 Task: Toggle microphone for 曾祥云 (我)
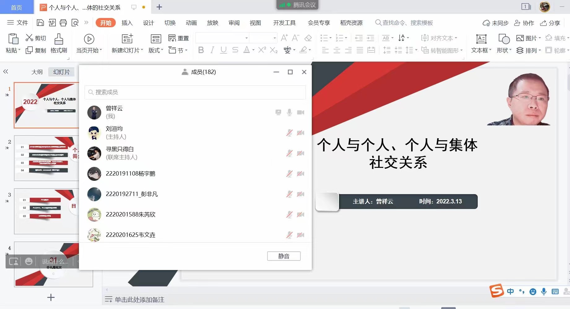[289, 112]
